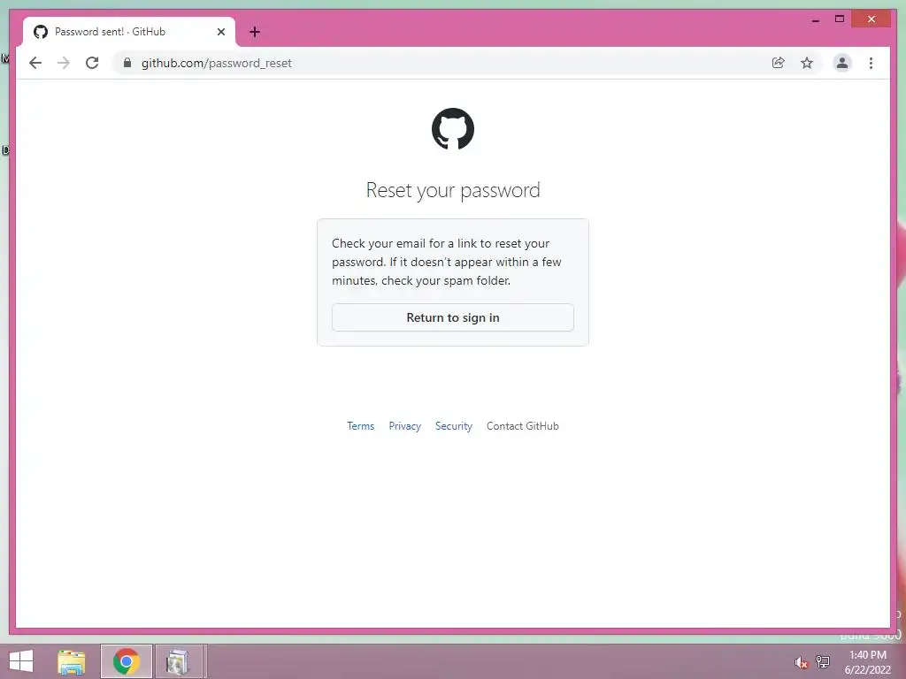Open File Explorer from the taskbar

tap(72, 661)
